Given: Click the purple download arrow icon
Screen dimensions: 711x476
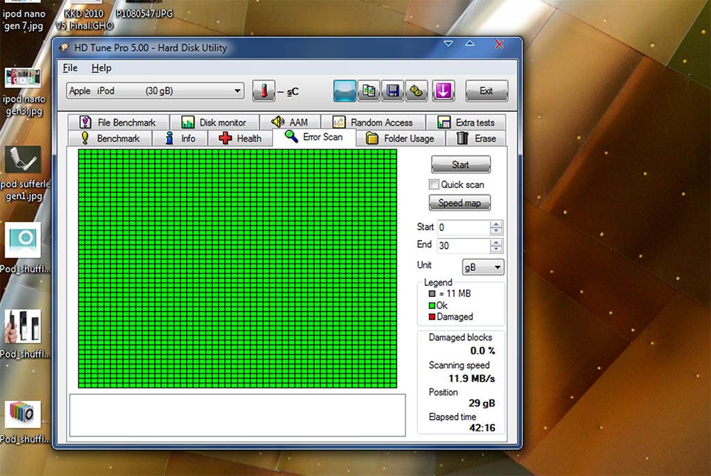Looking at the screenshot, I should point(443,91).
